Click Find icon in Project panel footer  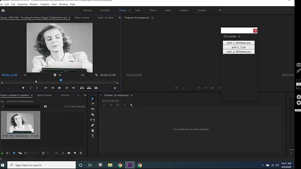pyautogui.click(x=63, y=153)
